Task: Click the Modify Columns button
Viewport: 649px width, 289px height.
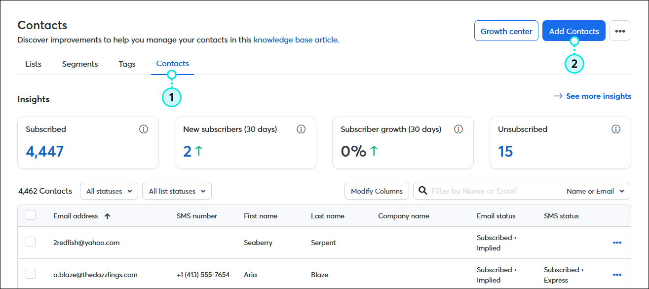Action: (x=377, y=191)
